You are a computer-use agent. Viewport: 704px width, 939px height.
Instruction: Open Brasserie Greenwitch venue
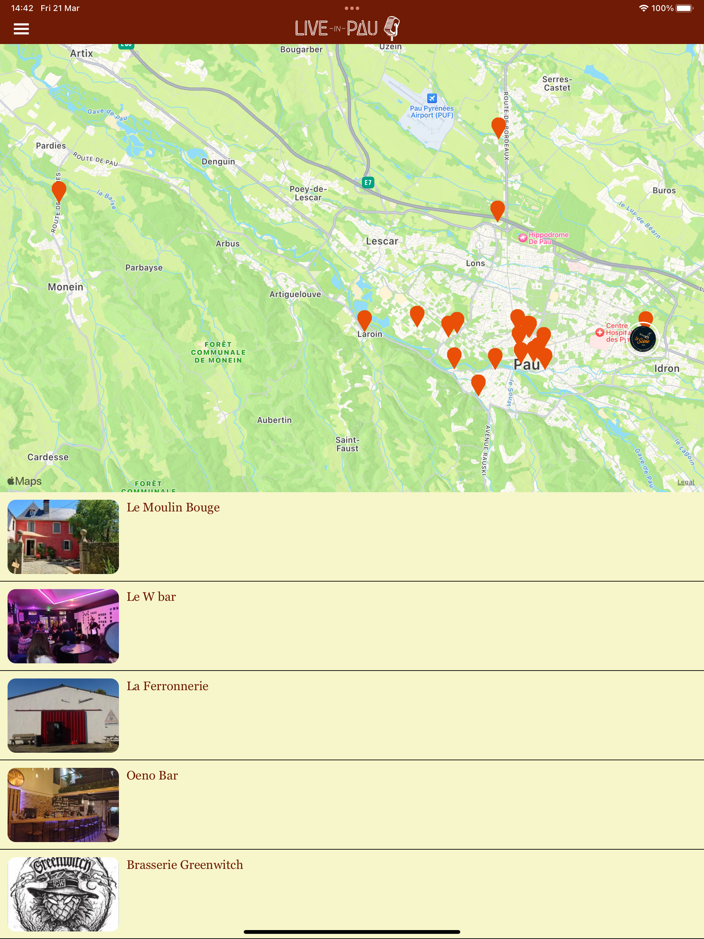tap(352, 894)
